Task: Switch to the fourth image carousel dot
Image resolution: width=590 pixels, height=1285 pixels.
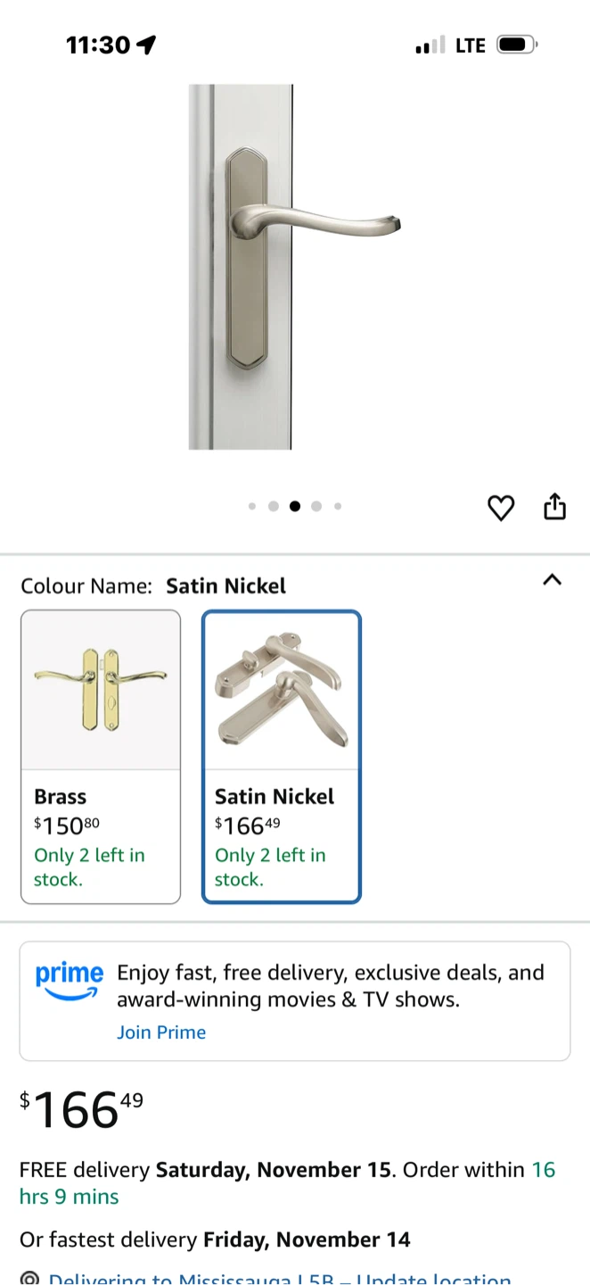Action: click(316, 506)
